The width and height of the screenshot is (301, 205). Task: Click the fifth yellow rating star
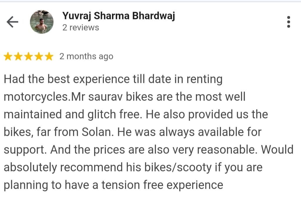[49, 56]
